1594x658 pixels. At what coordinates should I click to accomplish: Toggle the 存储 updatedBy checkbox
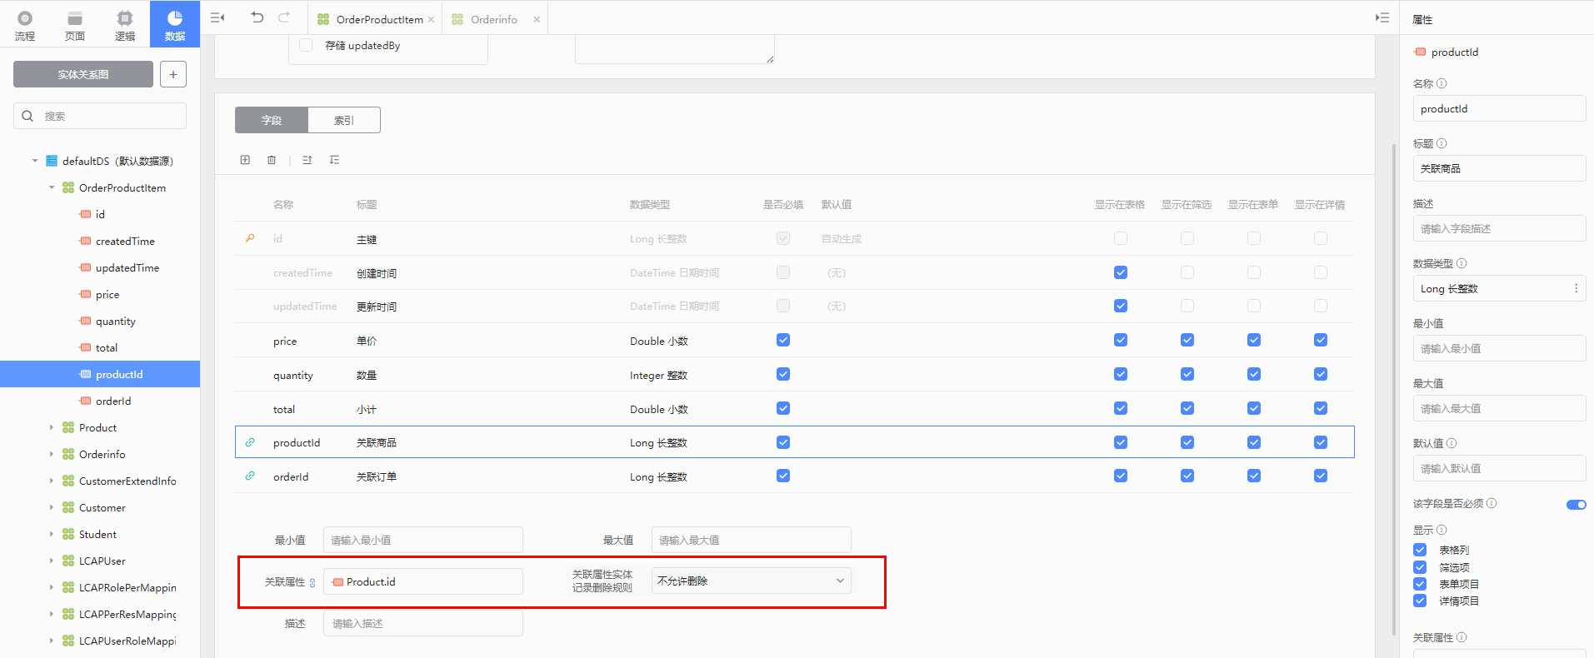[x=306, y=45]
